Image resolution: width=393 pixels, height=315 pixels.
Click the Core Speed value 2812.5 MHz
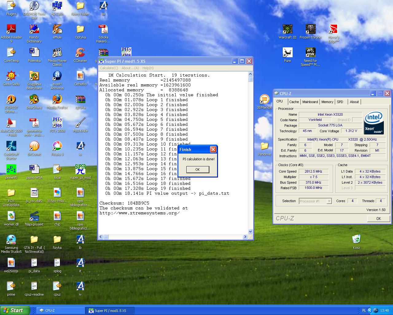pos(313,171)
